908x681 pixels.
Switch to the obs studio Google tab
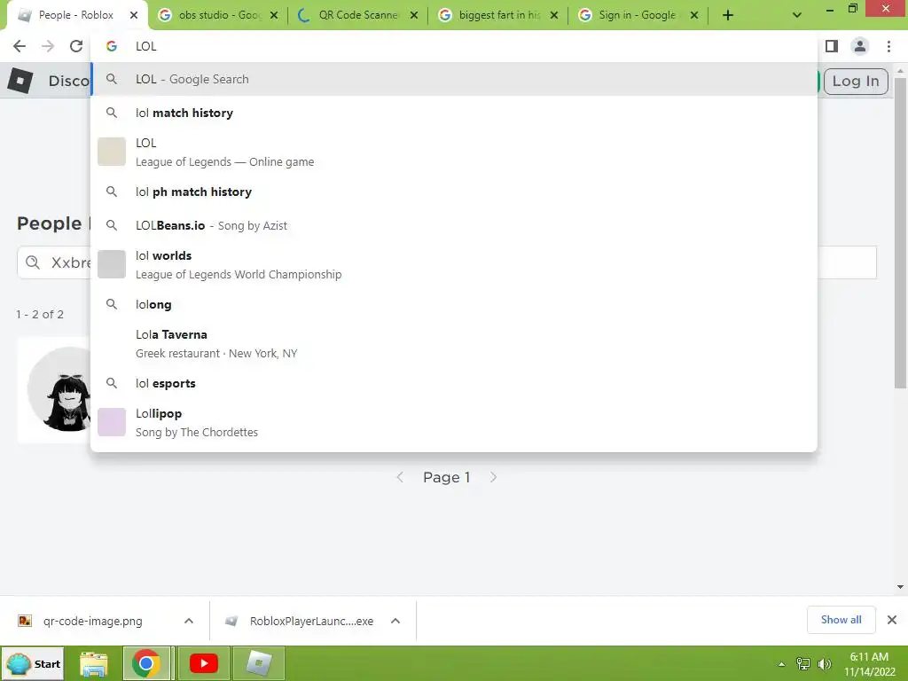coord(210,15)
